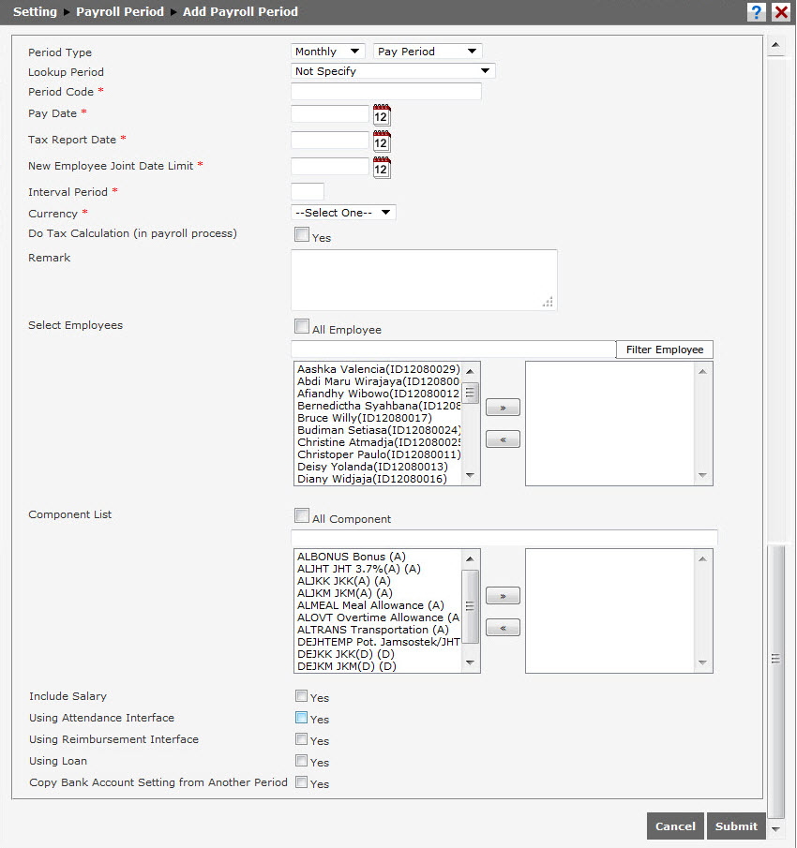Open the Tax Report Date calendar picker
The width and height of the screenshot is (797, 848).
click(381, 141)
